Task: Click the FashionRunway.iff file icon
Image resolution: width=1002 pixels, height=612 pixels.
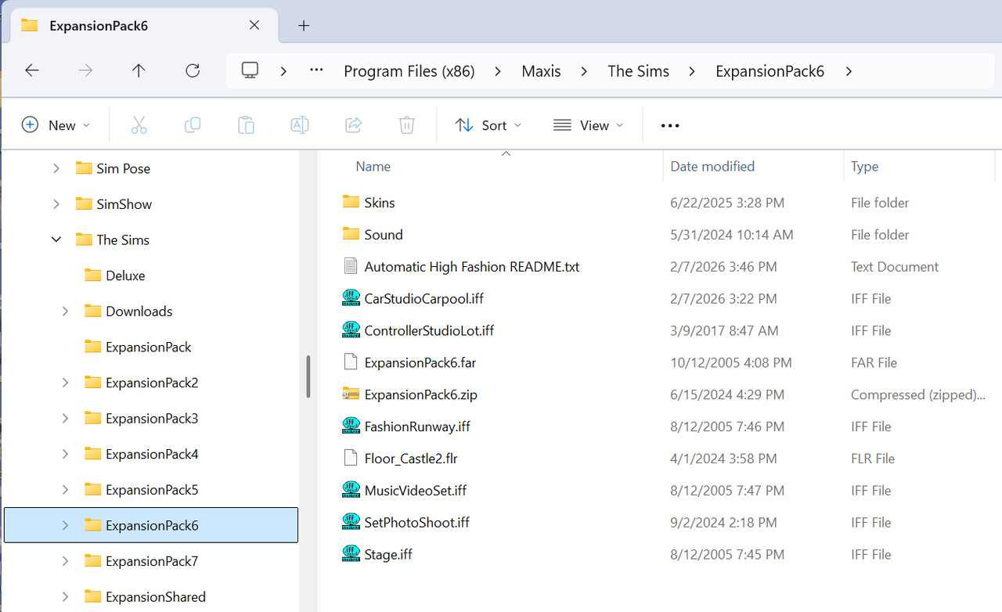Action: coord(351,426)
